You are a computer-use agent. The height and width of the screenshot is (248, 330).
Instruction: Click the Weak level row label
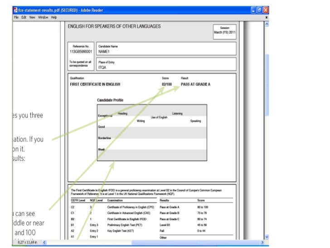101,149
